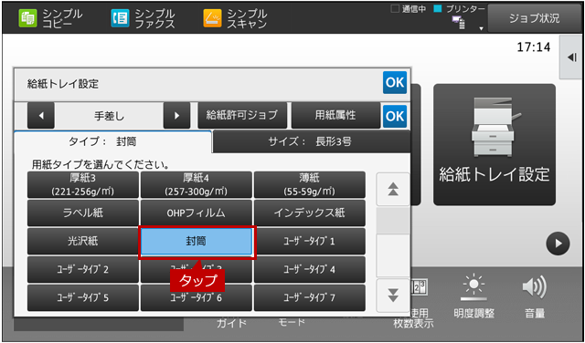
Task: Jump list up with double up arrow
Action: [x=393, y=189]
